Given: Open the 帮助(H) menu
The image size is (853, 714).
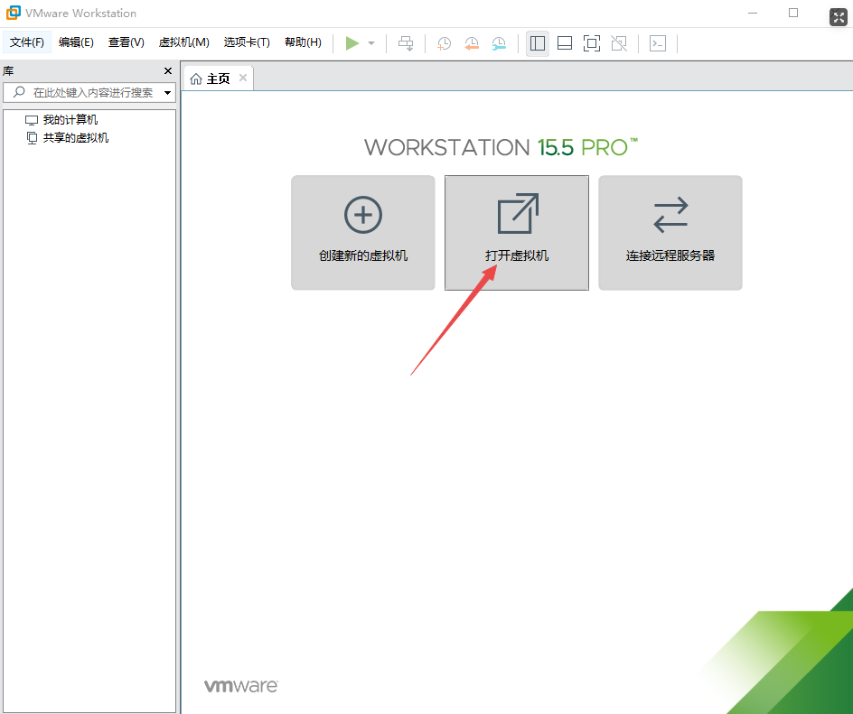Looking at the screenshot, I should tap(303, 42).
